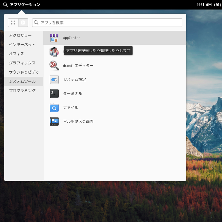Open the システム設定 toggle icon
This screenshot has width=222, height=222.
pyautogui.click(x=54, y=80)
